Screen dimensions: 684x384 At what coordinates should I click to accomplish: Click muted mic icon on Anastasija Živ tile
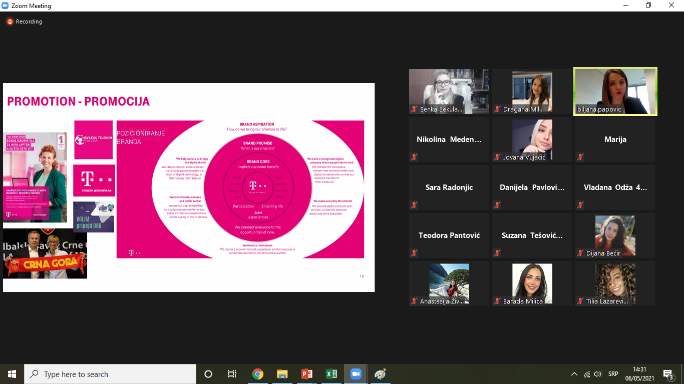414,301
